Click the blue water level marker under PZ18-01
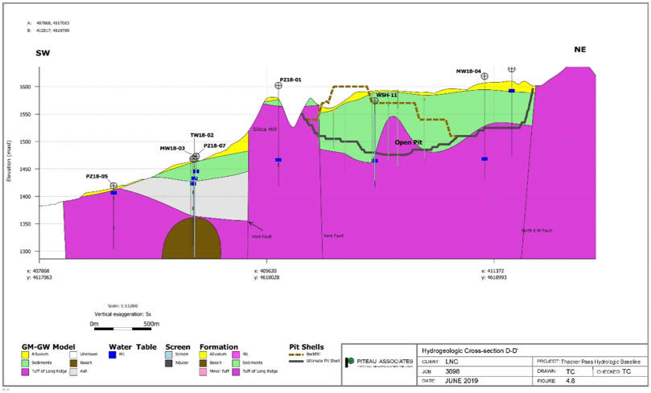This screenshot has height=393, width=651. [278, 160]
